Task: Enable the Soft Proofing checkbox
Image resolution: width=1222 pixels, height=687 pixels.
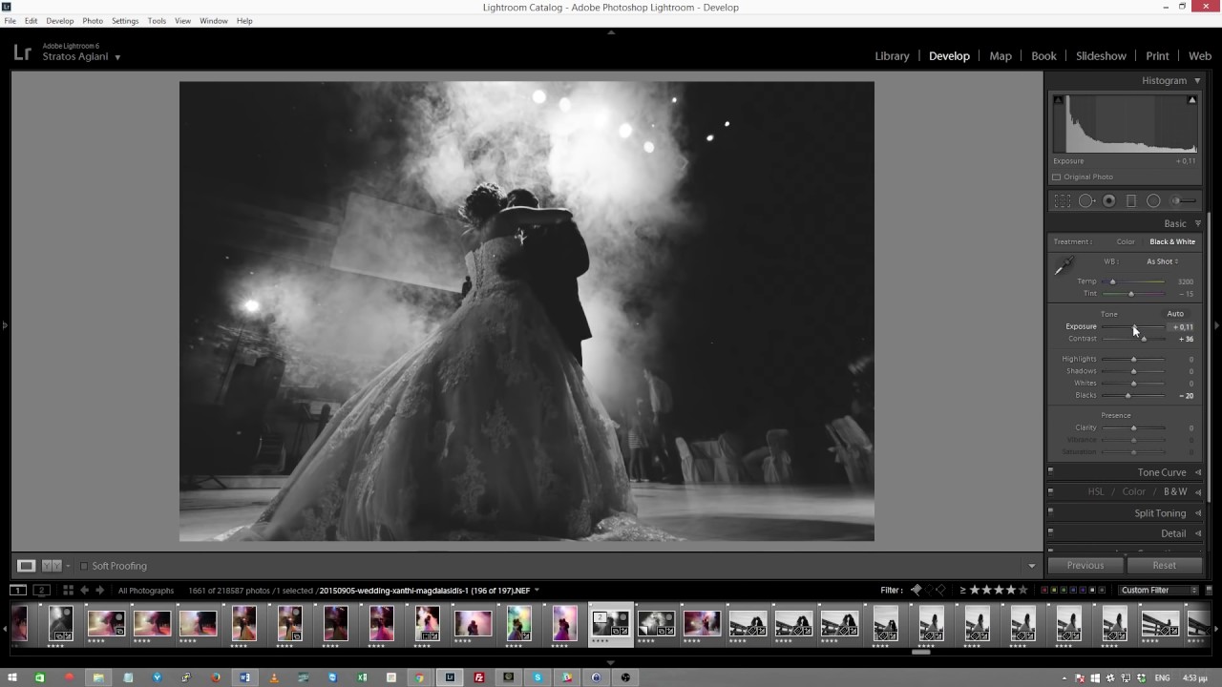Action: pyautogui.click(x=84, y=566)
